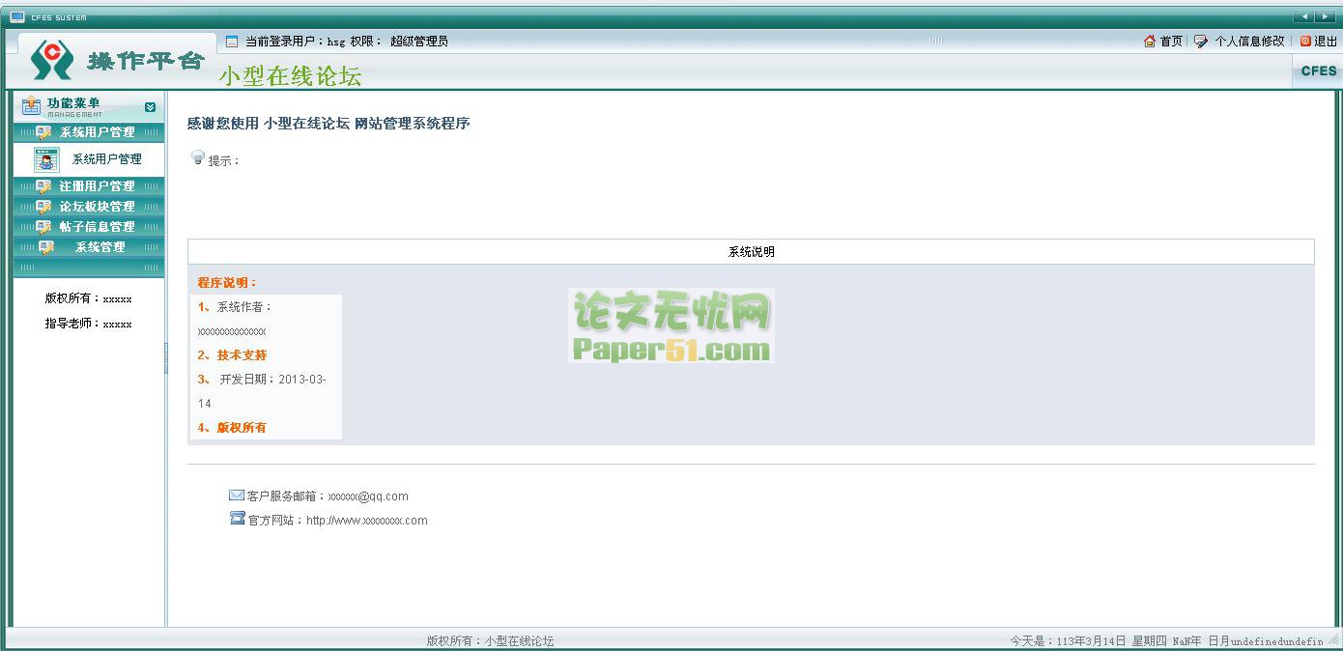Collapse the 功能菜单 panel with the chevron
The width and height of the screenshot is (1343, 651).
coord(150,107)
